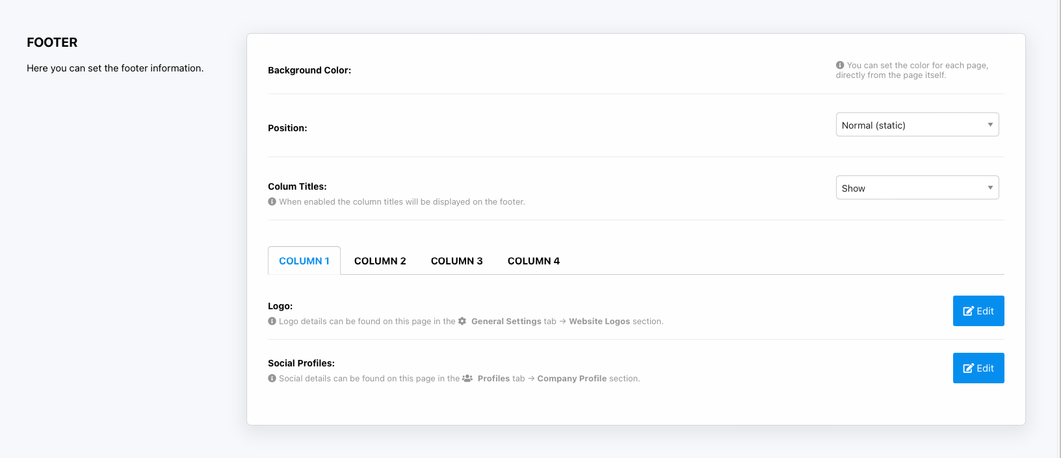Viewport: 1061px width, 458px height.
Task: Click the info icon under Colum Titles
Action: click(x=272, y=201)
